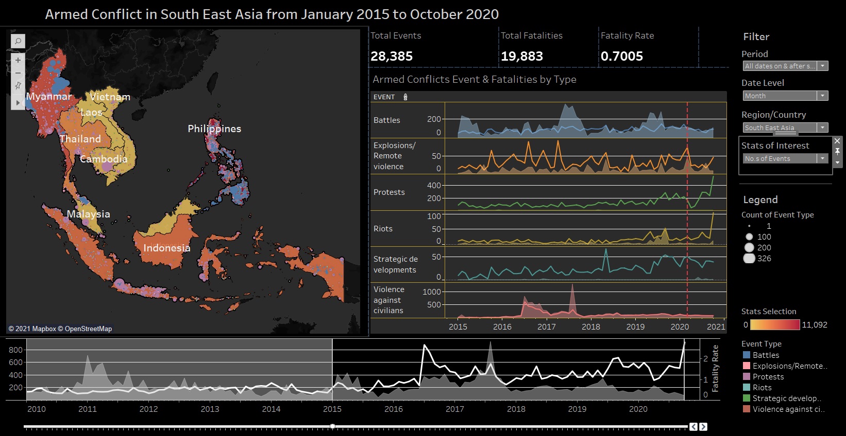Select Philippines label on the map
This screenshot has height=436, width=846.
tap(214, 129)
